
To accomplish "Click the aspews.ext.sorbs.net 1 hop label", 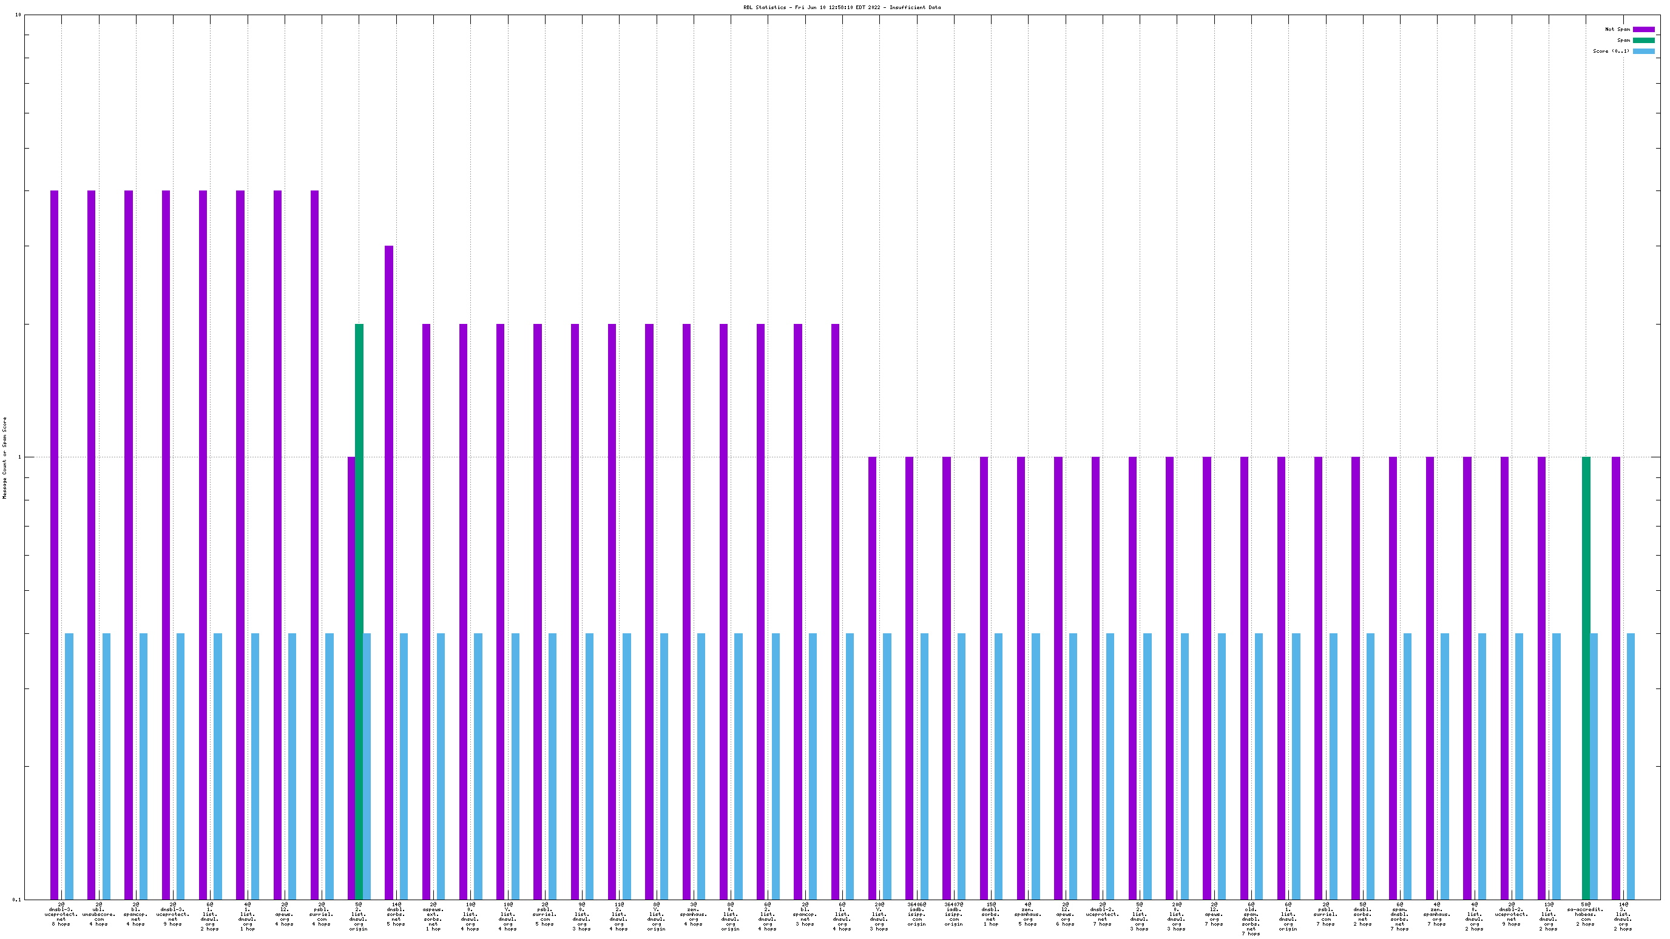I will click(433, 916).
